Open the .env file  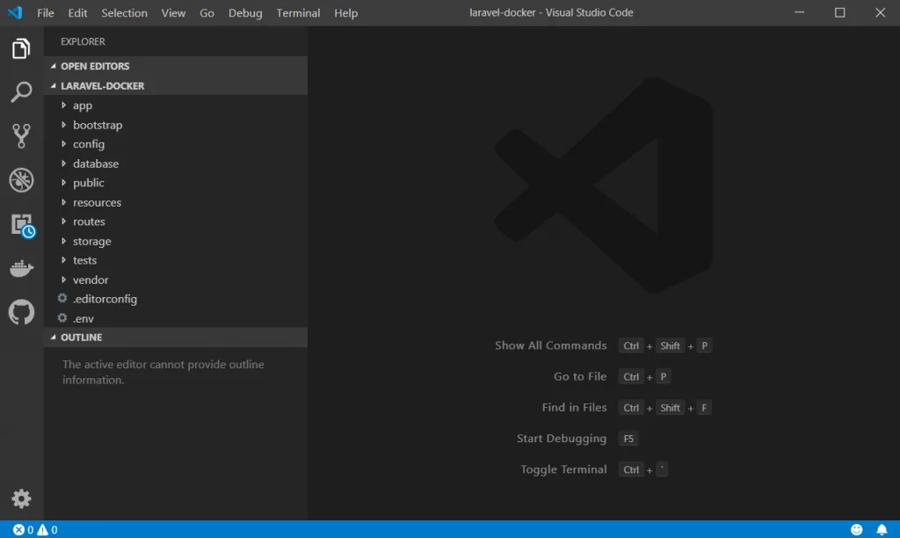click(x=83, y=318)
